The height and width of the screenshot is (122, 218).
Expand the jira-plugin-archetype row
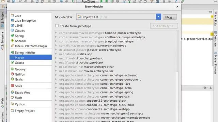pos(56,41)
